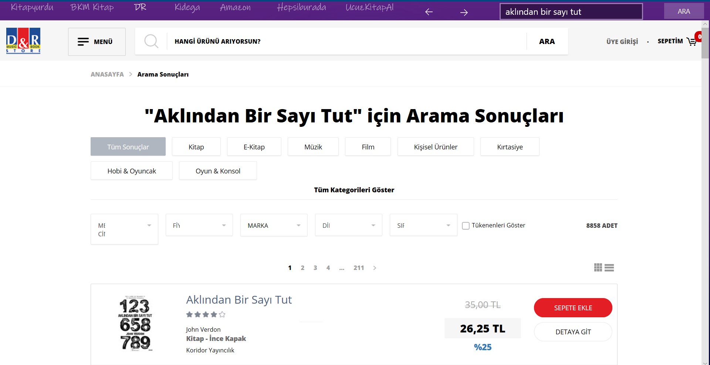The width and height of the screenshot is (710, 365).
Task: Filter results by Kırtasiye category
Action: tap(510, 147)
